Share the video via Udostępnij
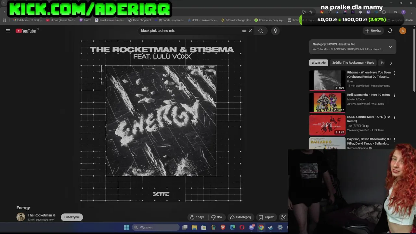 (x=240, y=217)
